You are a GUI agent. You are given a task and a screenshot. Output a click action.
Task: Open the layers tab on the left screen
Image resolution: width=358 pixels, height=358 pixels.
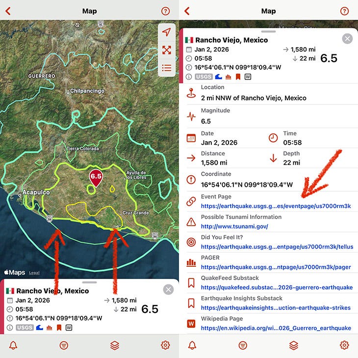[x=115, y=345]
